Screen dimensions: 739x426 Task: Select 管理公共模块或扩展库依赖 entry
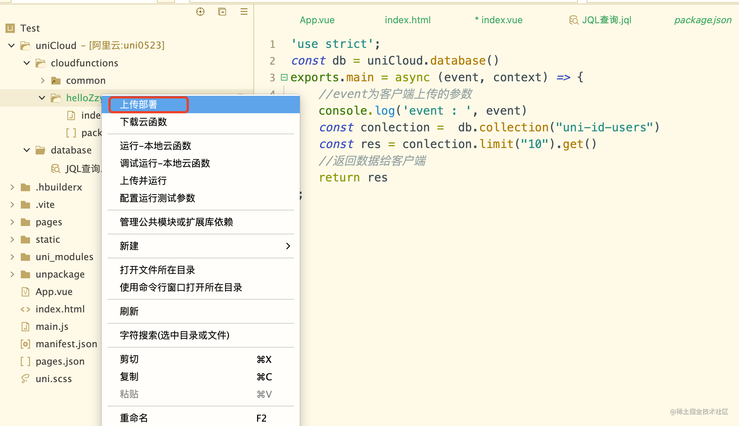pyautogui.click(x=201, y=222)
